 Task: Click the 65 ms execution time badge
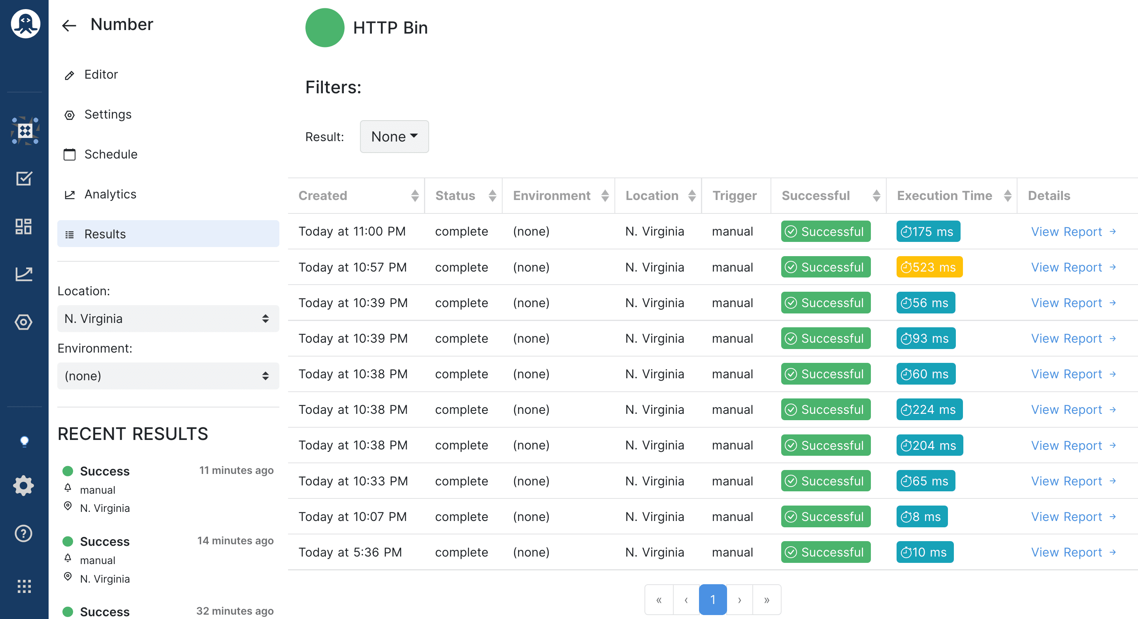tap(925, 481)
